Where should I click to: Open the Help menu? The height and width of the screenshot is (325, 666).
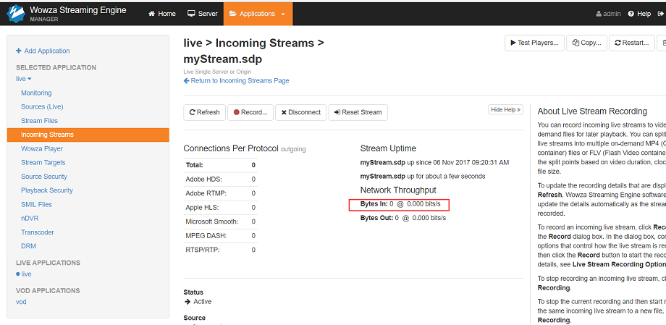639,14
